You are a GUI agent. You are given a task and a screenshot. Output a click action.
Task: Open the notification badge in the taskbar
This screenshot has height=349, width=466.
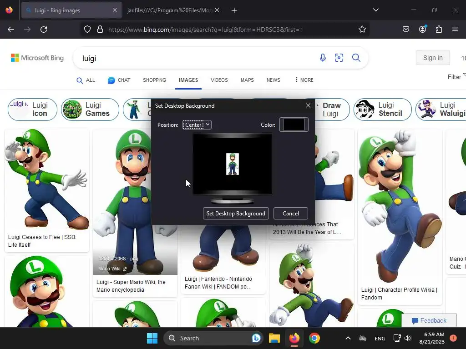coord(453,338)
